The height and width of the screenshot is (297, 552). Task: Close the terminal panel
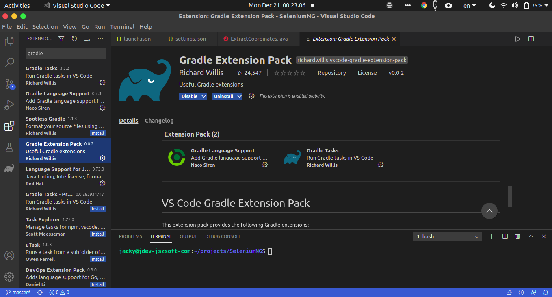(544, 236)
